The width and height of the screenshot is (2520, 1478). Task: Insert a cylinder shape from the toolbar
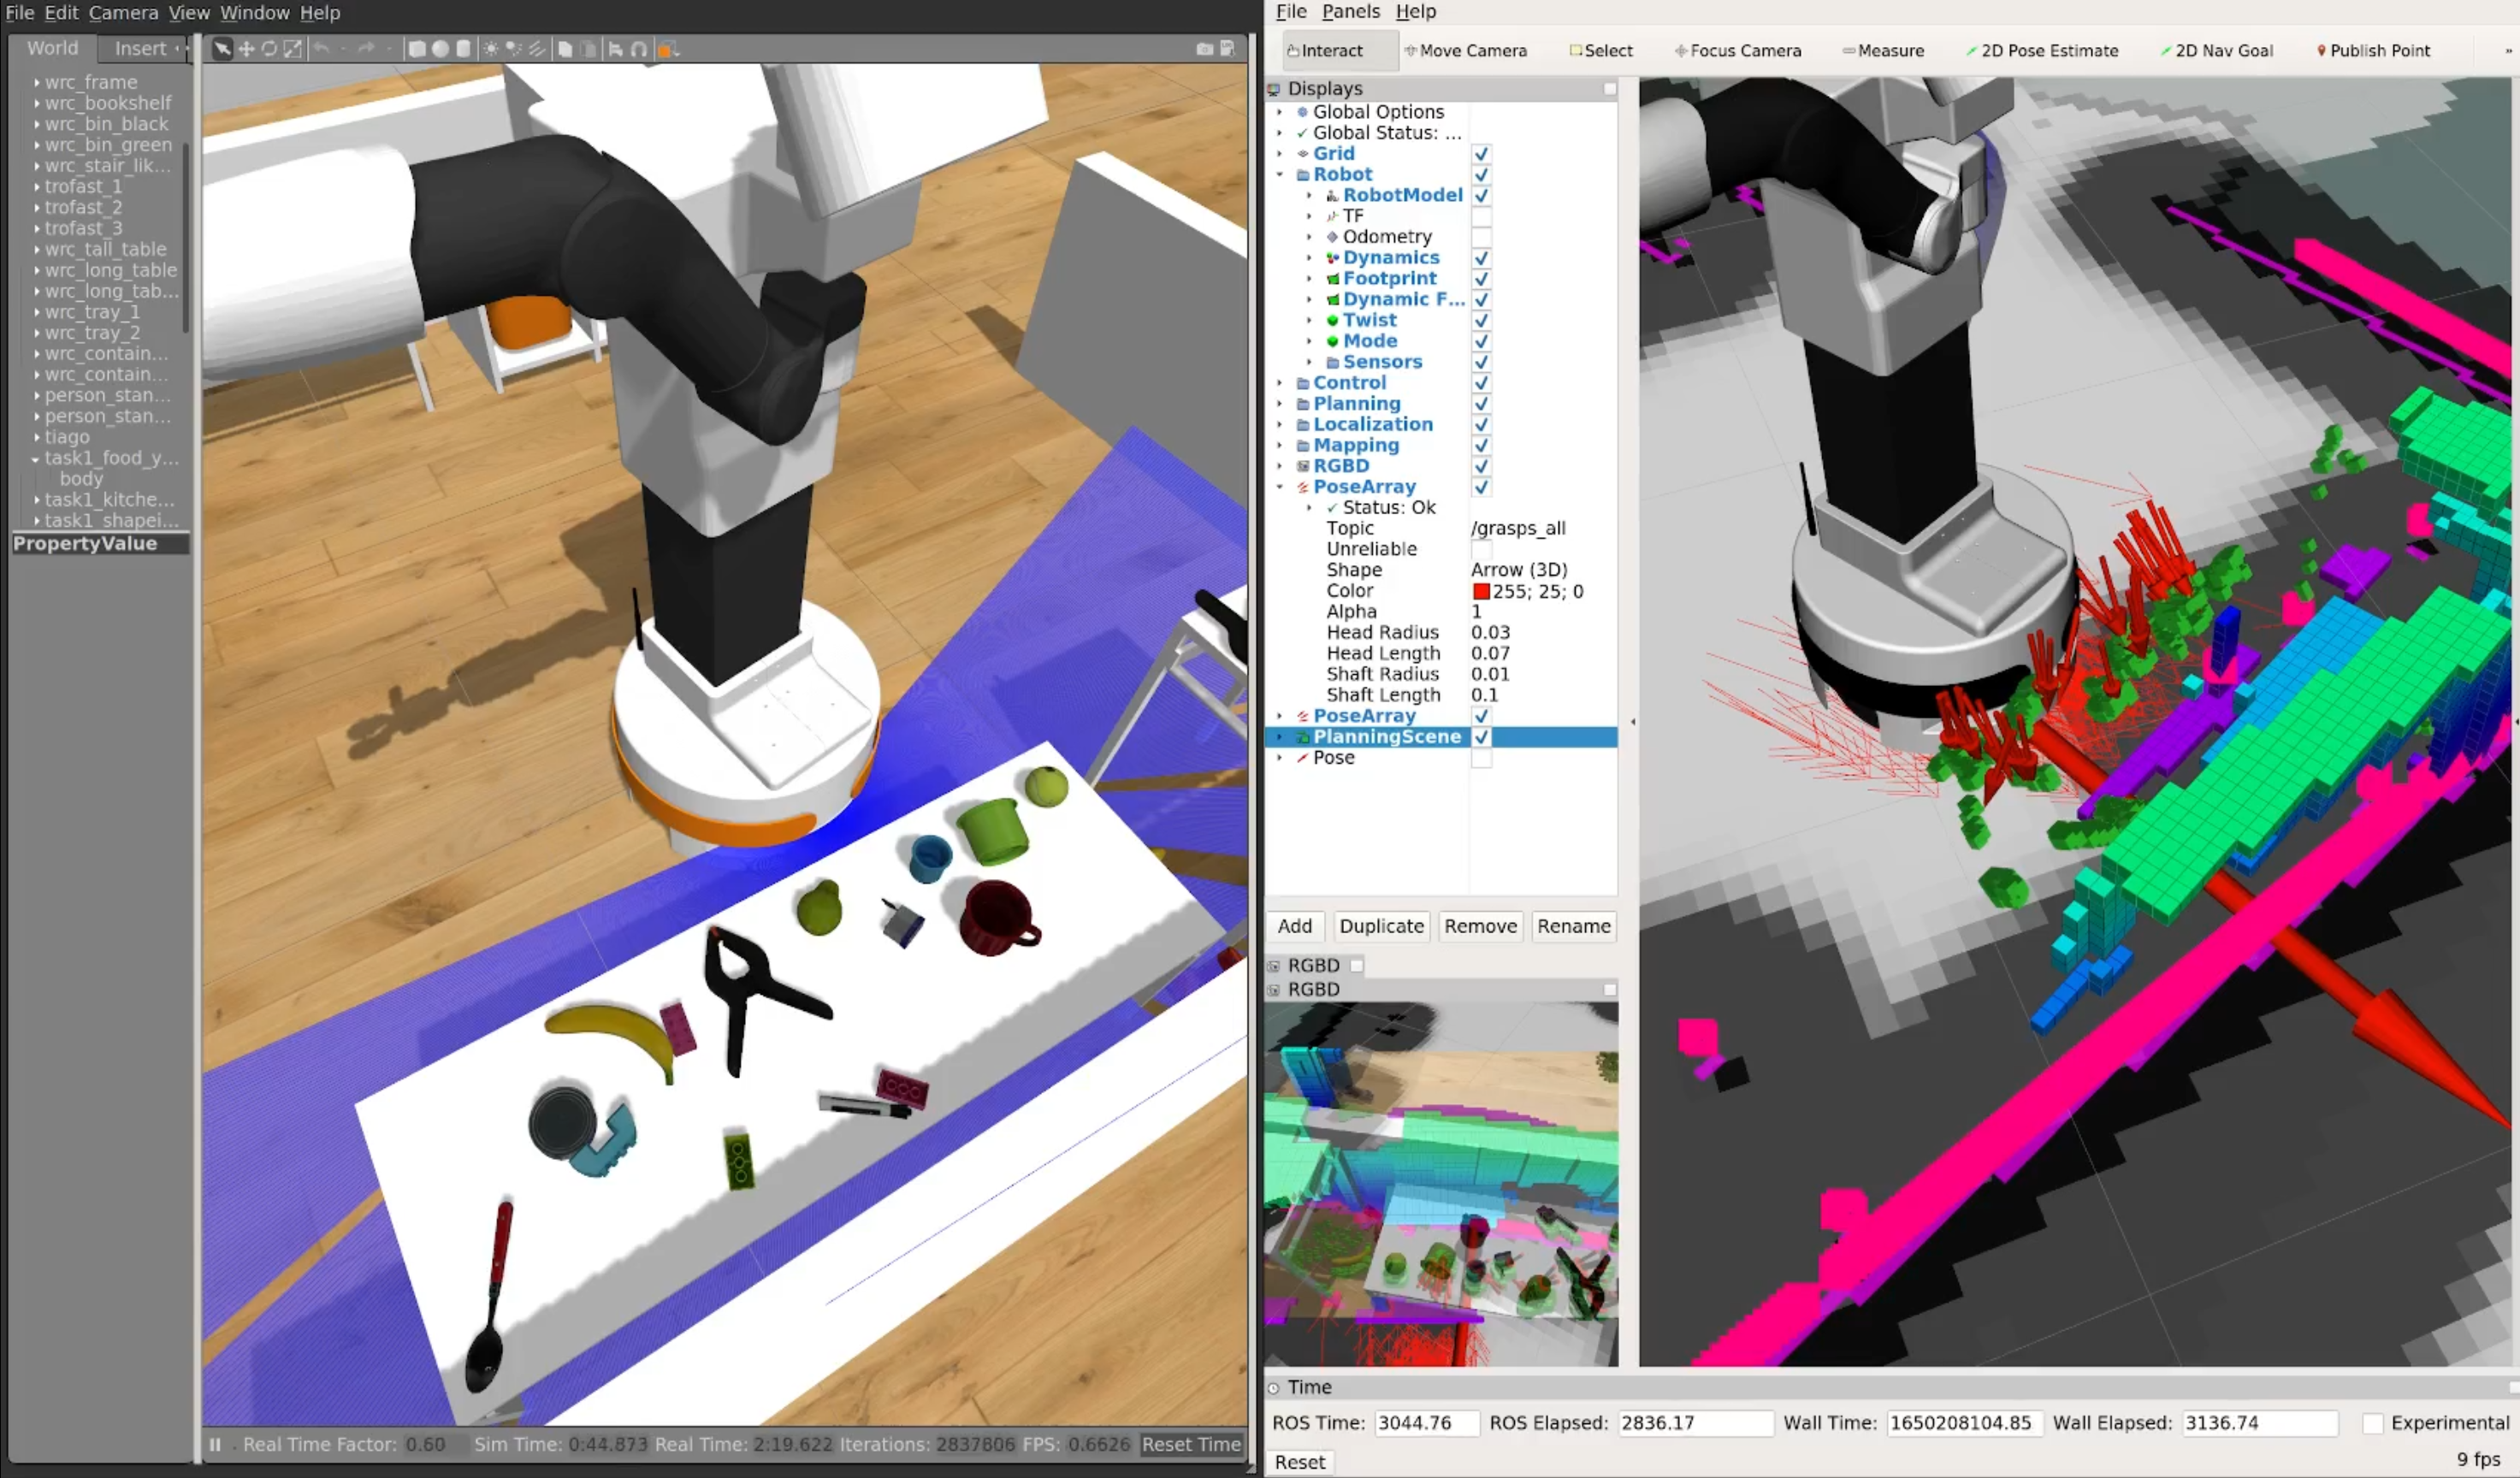[464, 49]
